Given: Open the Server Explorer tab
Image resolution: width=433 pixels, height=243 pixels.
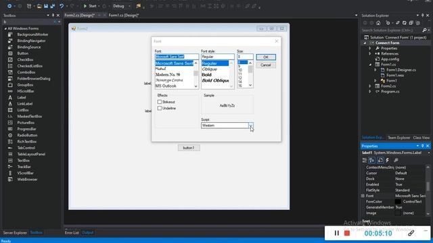Looking at the screenshot, I should point(15,233).
